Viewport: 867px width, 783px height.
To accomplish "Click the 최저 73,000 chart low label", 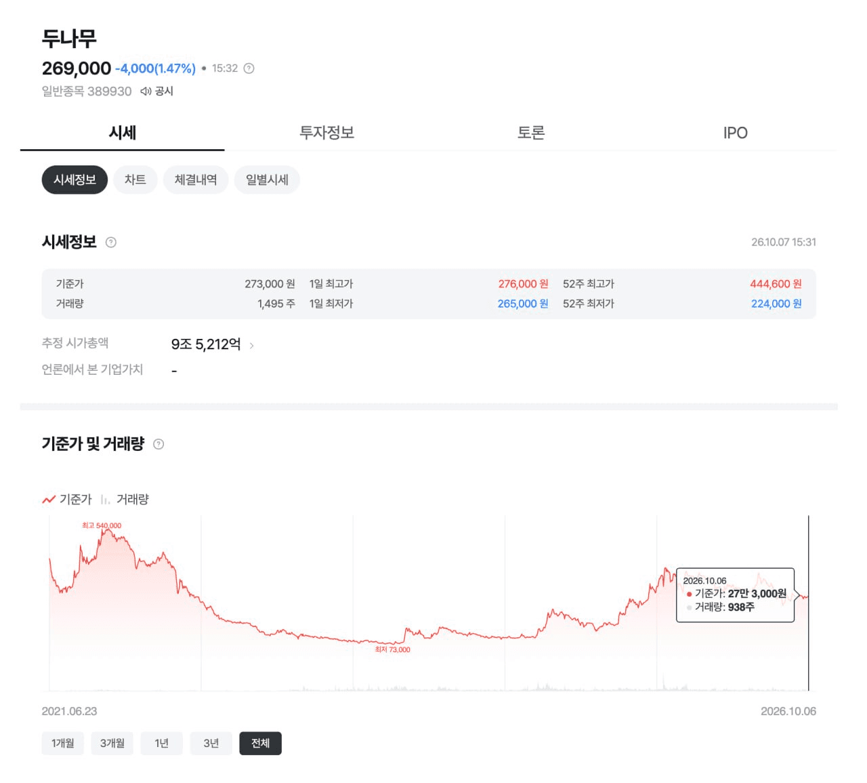I will (393, 649).
